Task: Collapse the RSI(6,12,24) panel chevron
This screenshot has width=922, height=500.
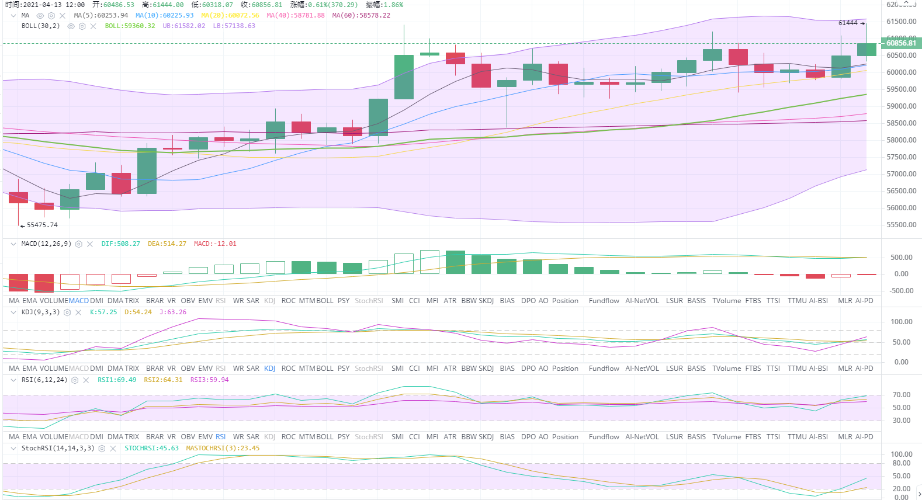Action: [x=13, y=380]
